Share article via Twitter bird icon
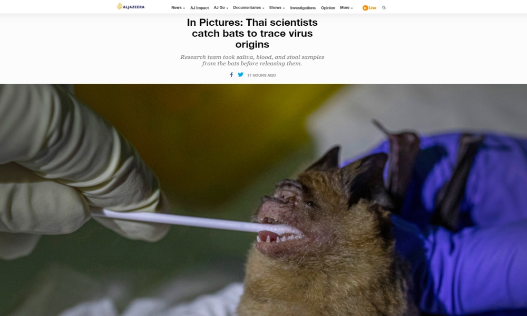Viewport: 527px width, 316px height. pyautogui.click(x=241, y=75)
